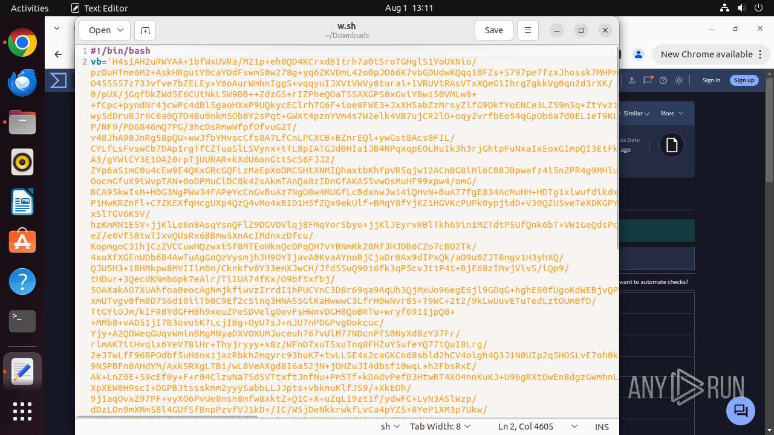Toggle the light theme sun icon

pyautogui.click(x=679, y=80)
